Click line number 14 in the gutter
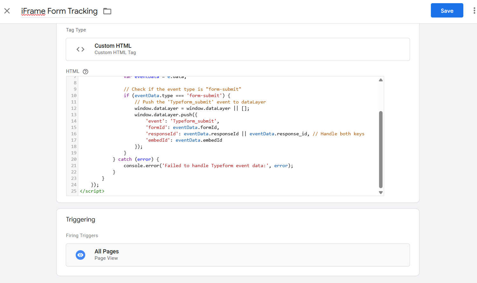The width and height of the screenshot is (477, 283). click(74, 121)
